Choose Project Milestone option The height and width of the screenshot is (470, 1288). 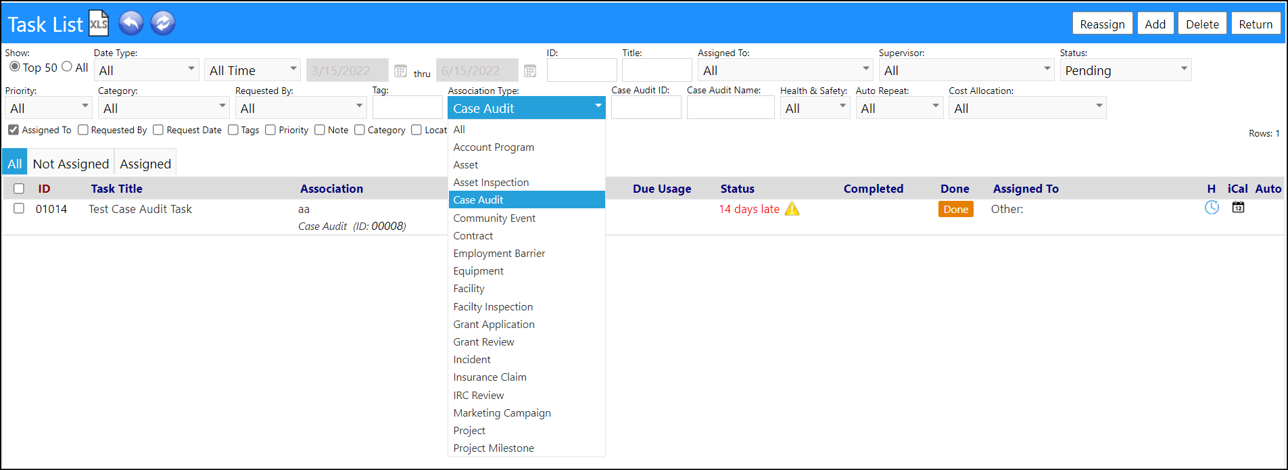(x=527, y=448)
